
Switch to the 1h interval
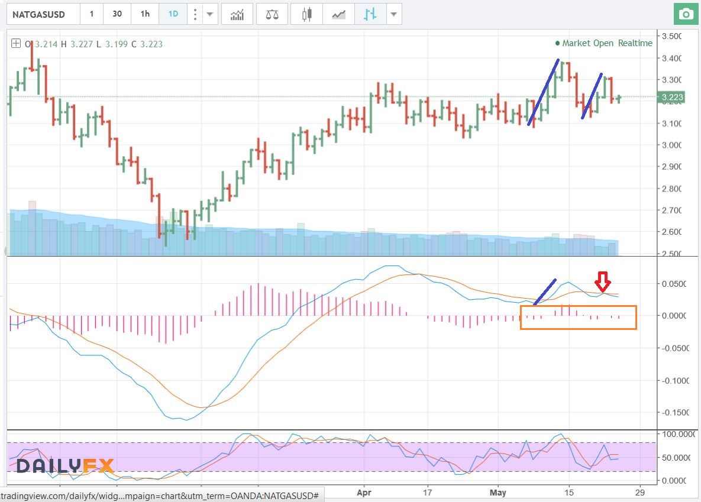tap(146, 14)
